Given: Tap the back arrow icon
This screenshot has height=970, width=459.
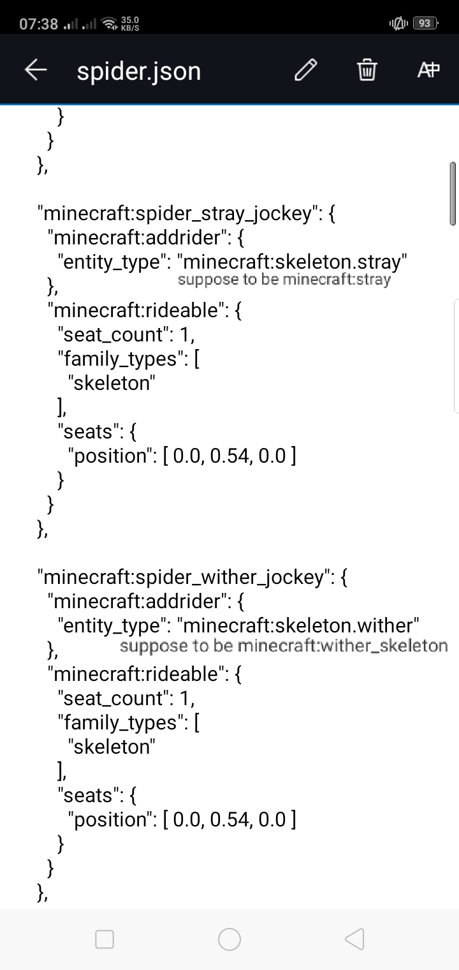Looking at the screenshot, I should [x=36, y=70].
